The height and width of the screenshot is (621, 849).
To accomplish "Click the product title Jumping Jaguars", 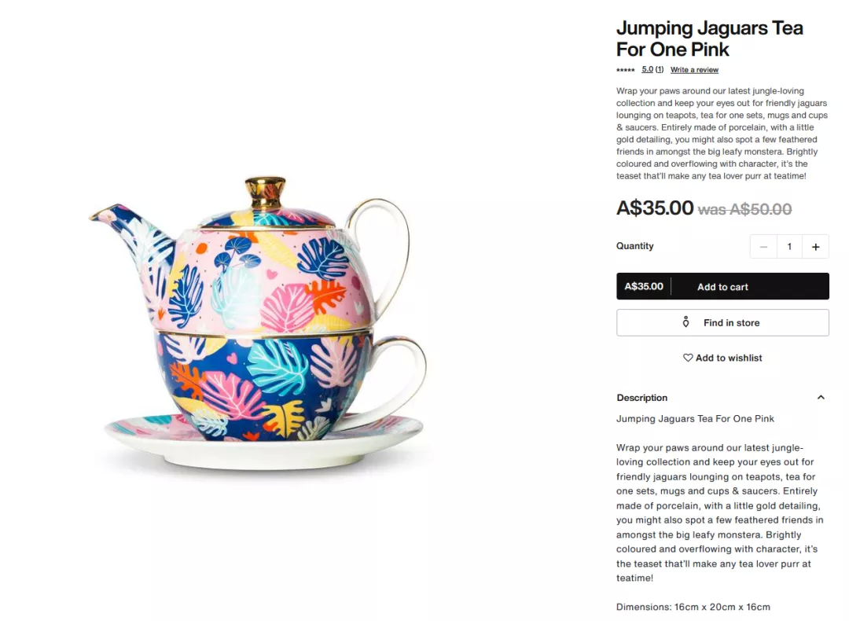I will click(x=709, y=39).
